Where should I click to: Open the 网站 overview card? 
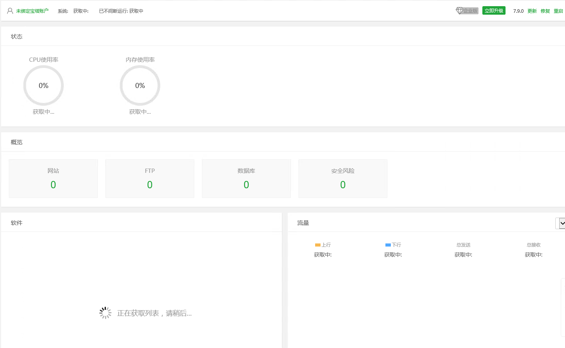pos(53,179)
